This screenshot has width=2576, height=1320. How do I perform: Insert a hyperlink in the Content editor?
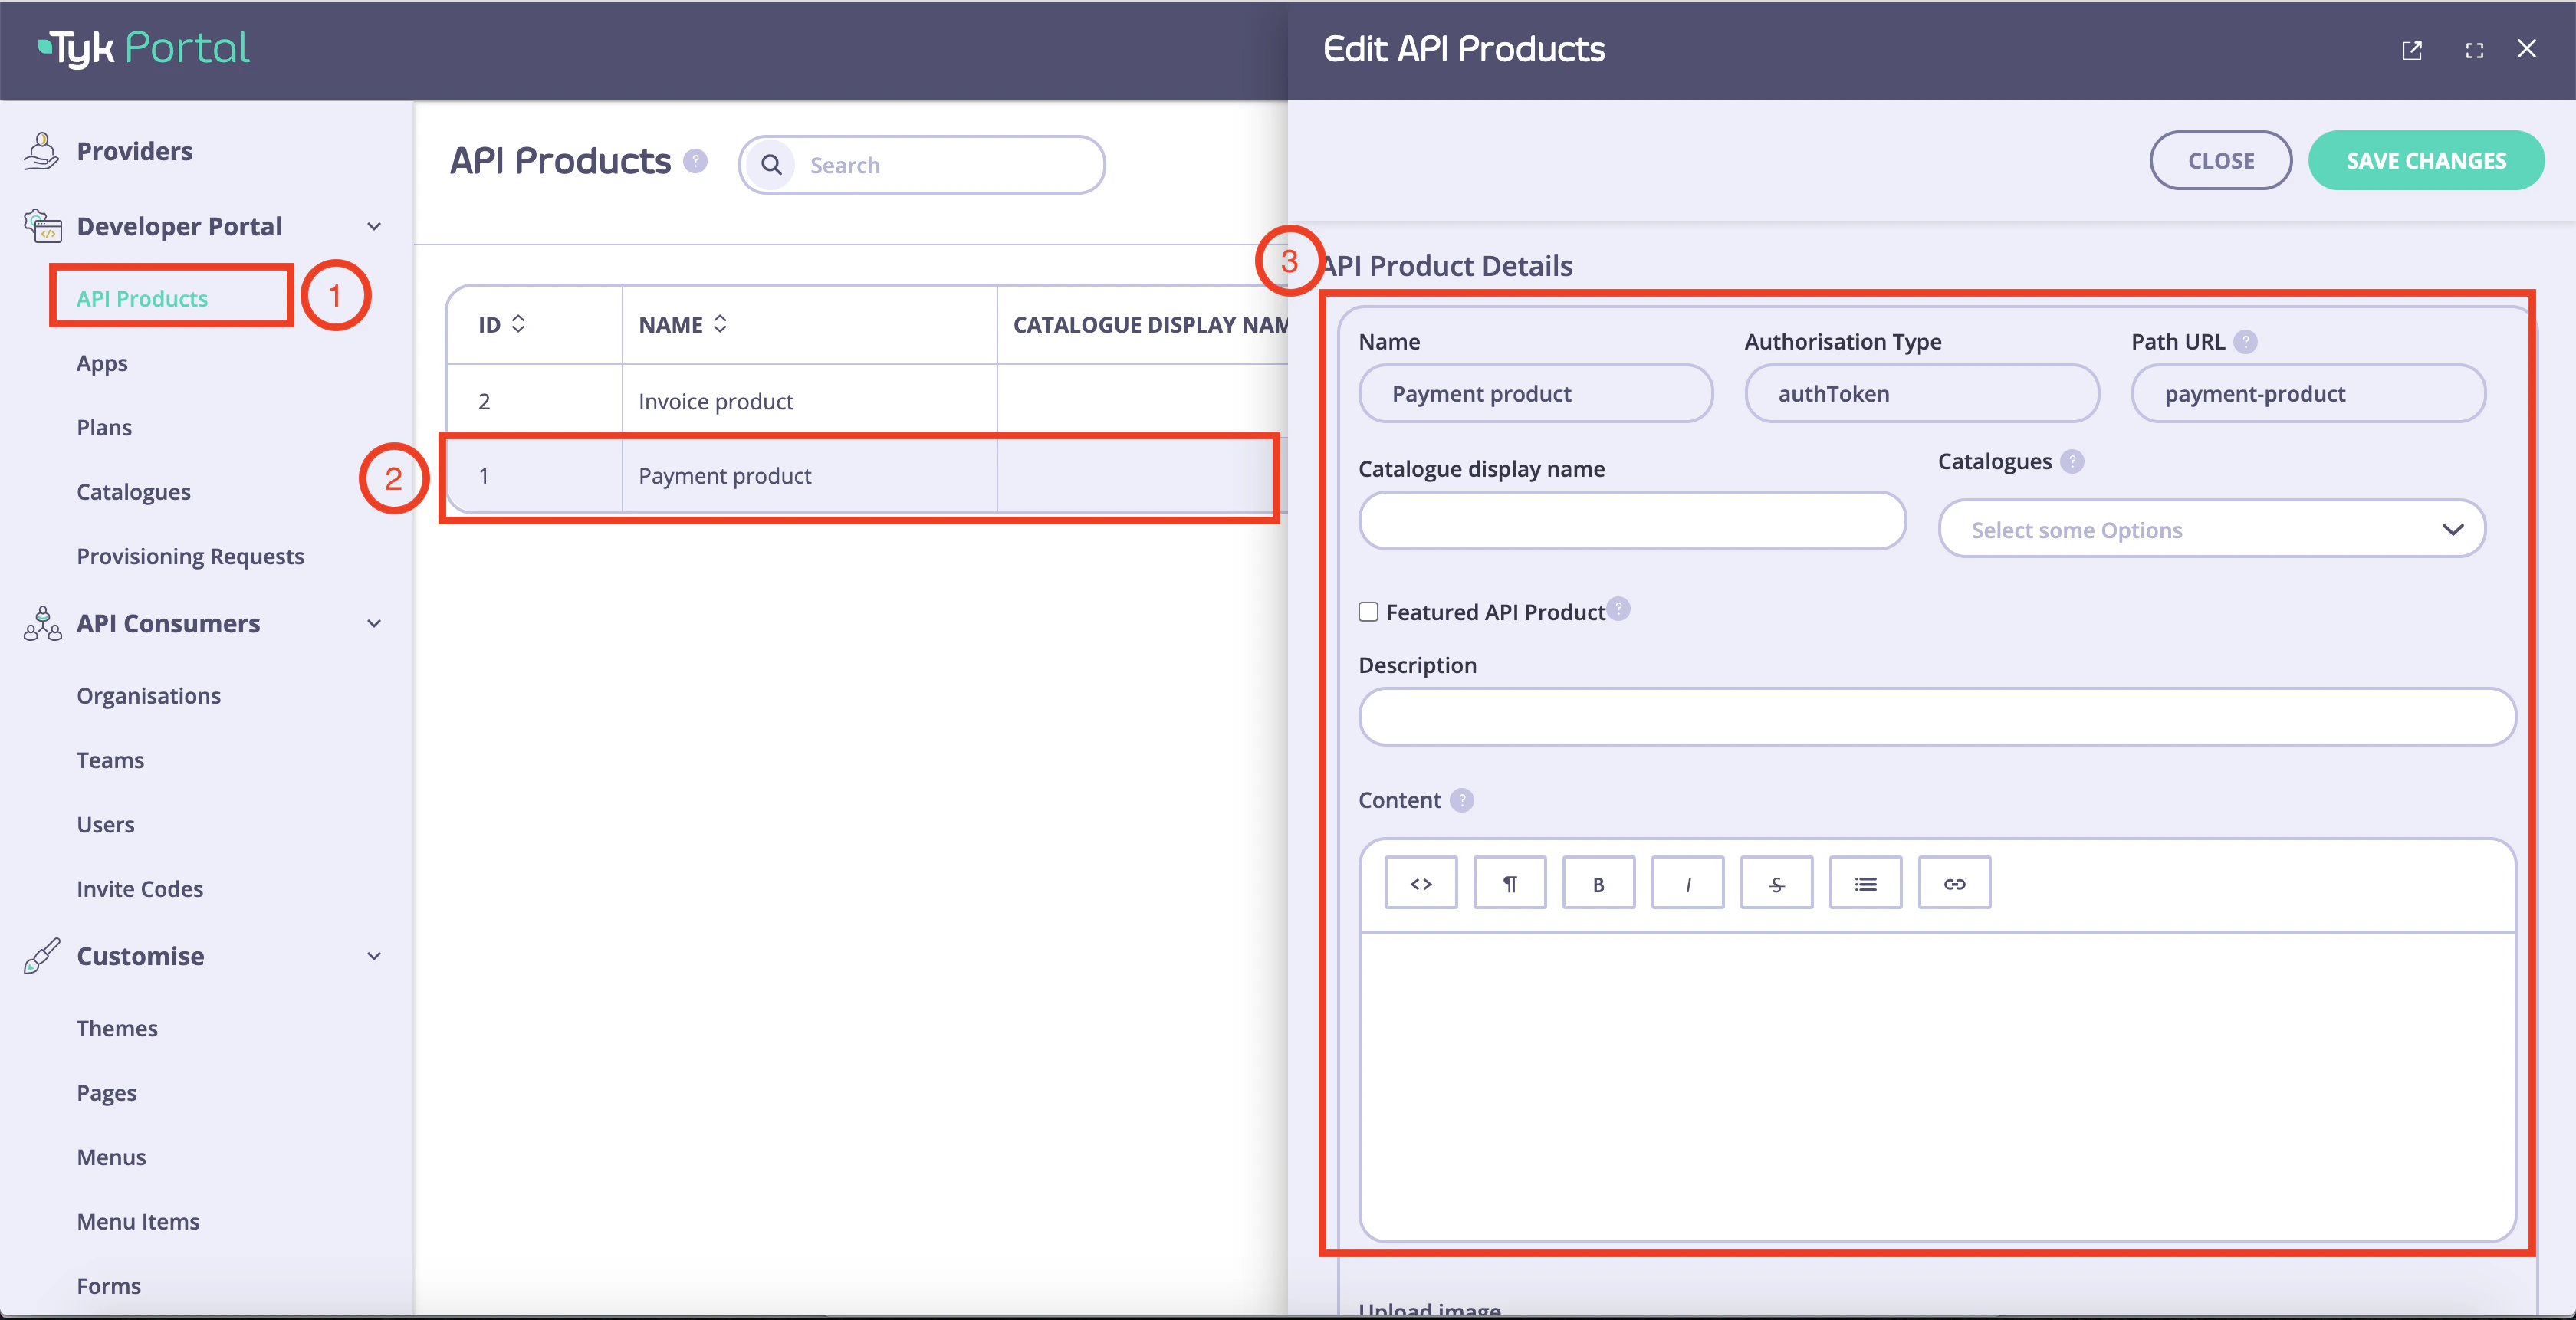[1954, 882]
